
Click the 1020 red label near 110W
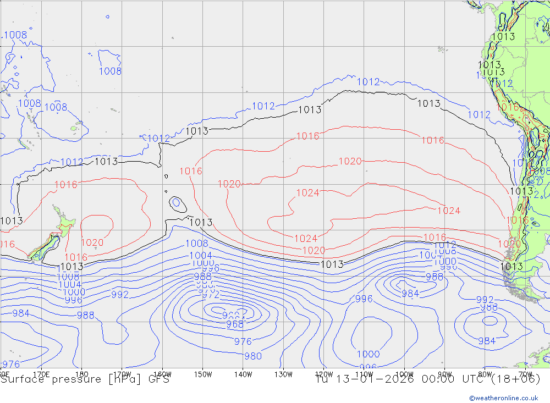[350, 161]
